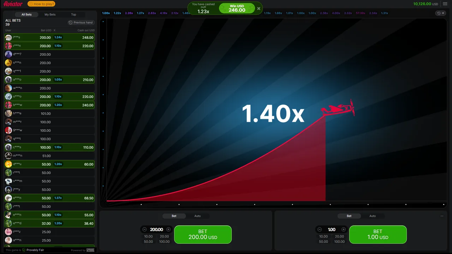
Task: Remove the second bet panel with dash icon
Action: [442, 216]
